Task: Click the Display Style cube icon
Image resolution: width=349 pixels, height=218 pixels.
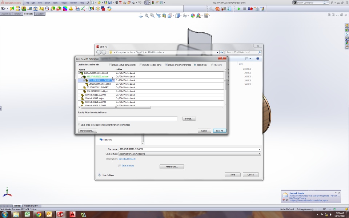Action: pyautogui.click(x=177, y=16)
